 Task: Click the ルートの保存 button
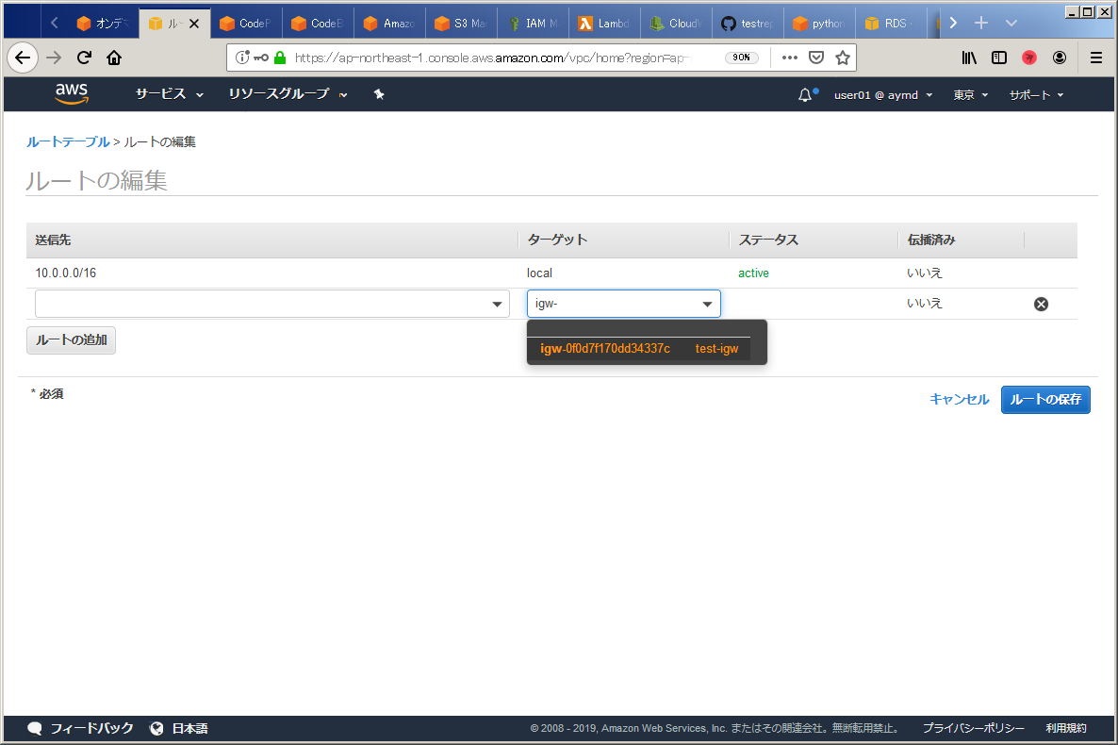tap(1045, 400)
